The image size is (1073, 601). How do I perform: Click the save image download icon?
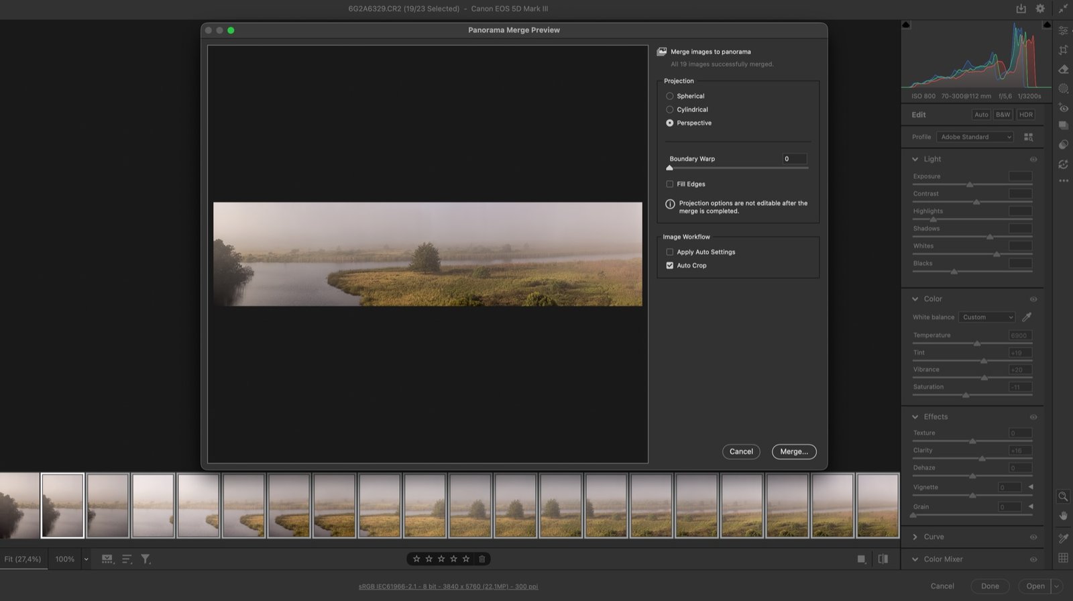click(1021, 9)
